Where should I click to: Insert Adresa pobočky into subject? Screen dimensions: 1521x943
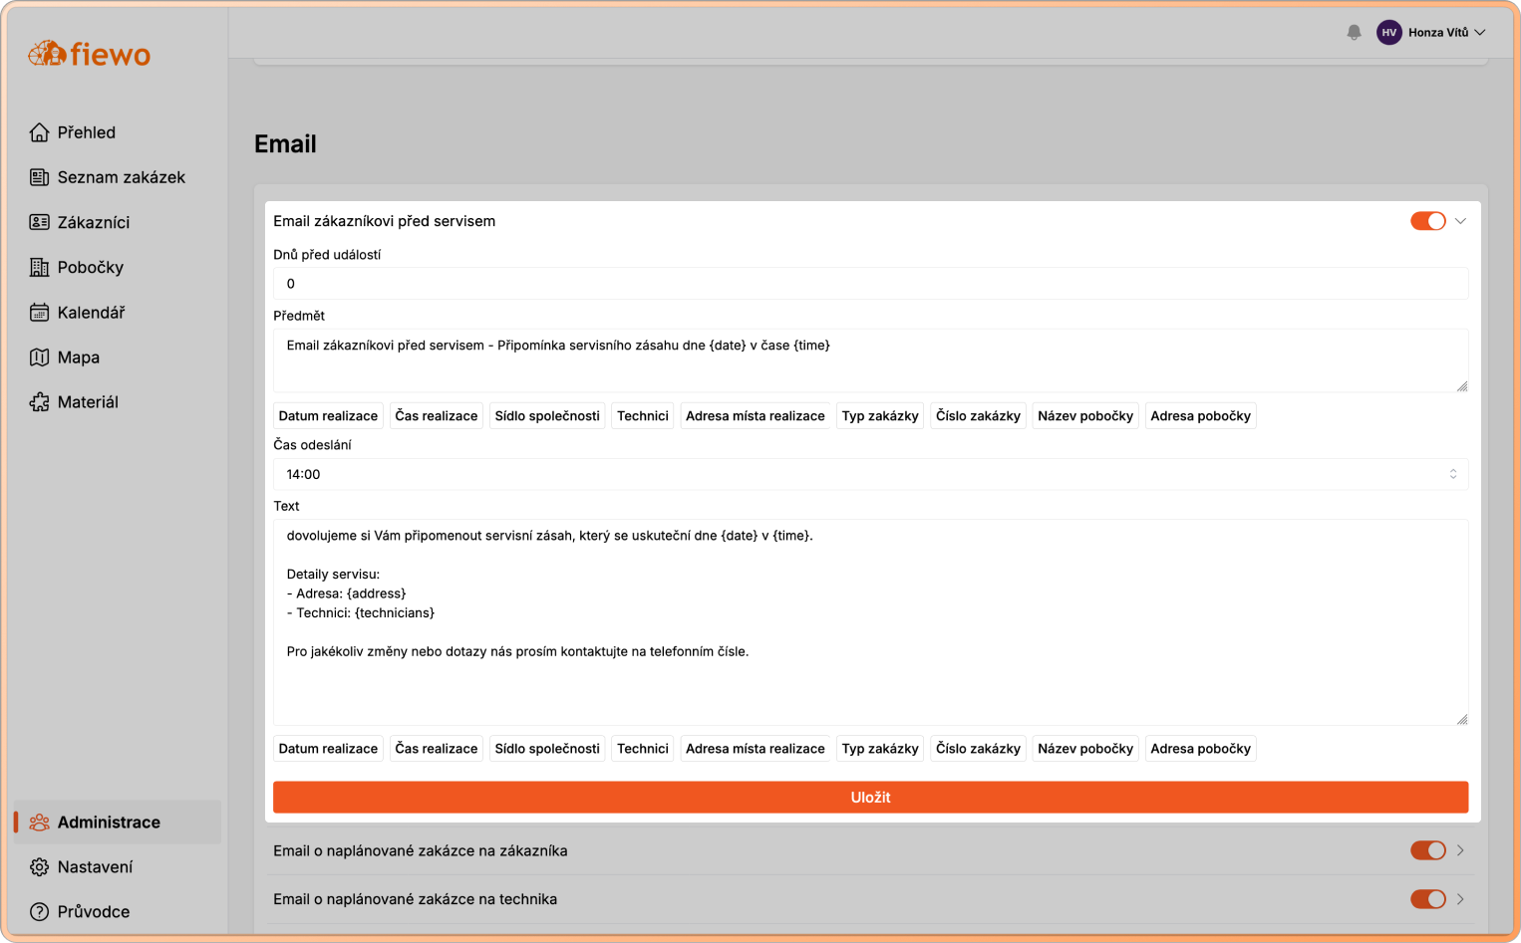(x=1200, y=416)
